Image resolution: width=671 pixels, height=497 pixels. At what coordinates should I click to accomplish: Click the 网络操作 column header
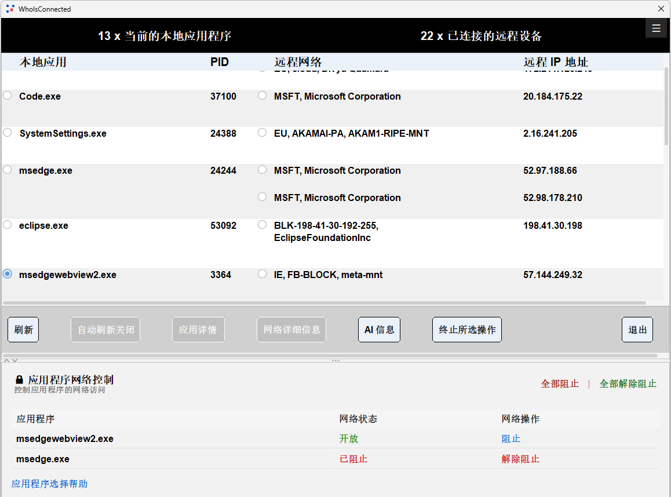click(x=520, y=419)
